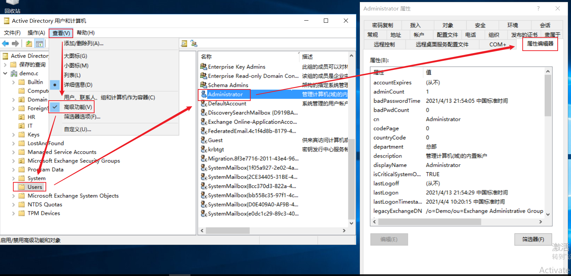Choose 大图标(G) view option

pyautogui.click(x=75, y=56)
